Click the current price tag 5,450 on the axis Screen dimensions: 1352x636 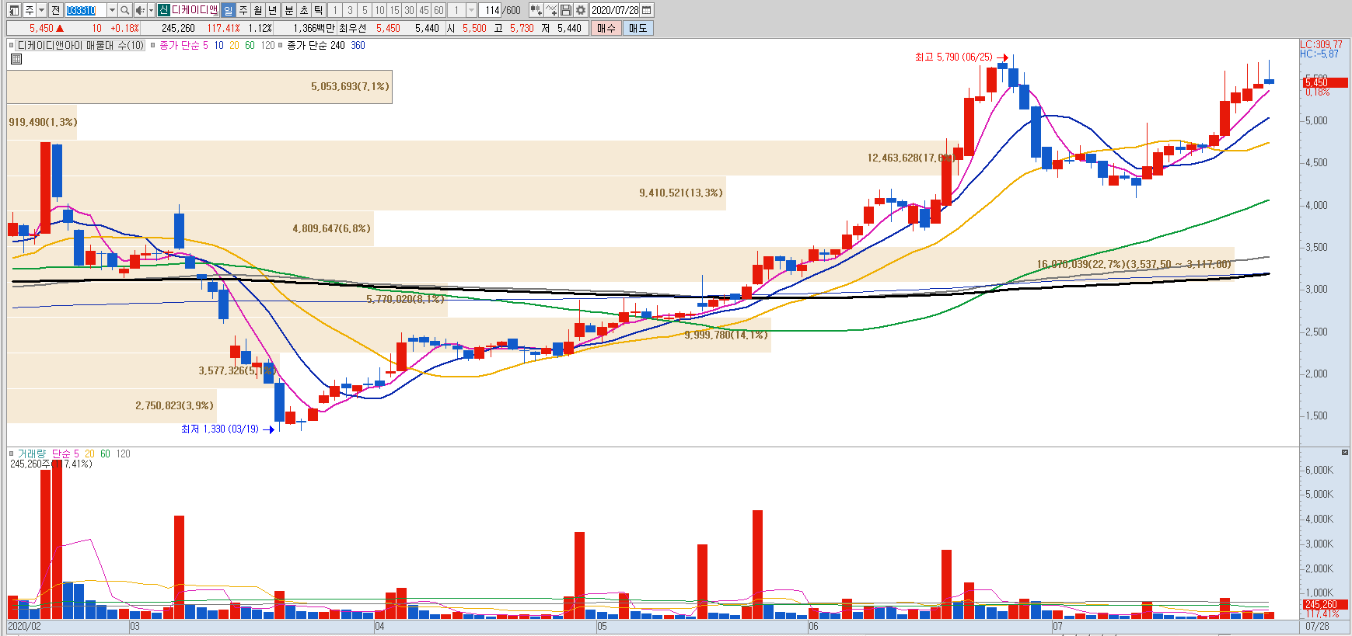1325,82
